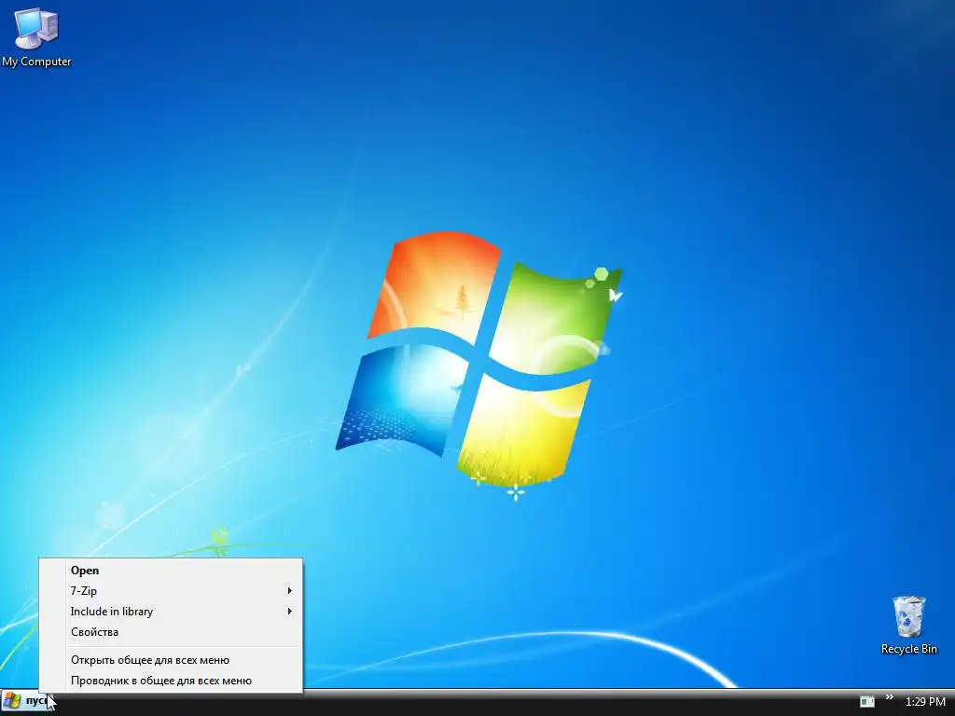Choose Открыть общее для всех меню

click(172, 660)
